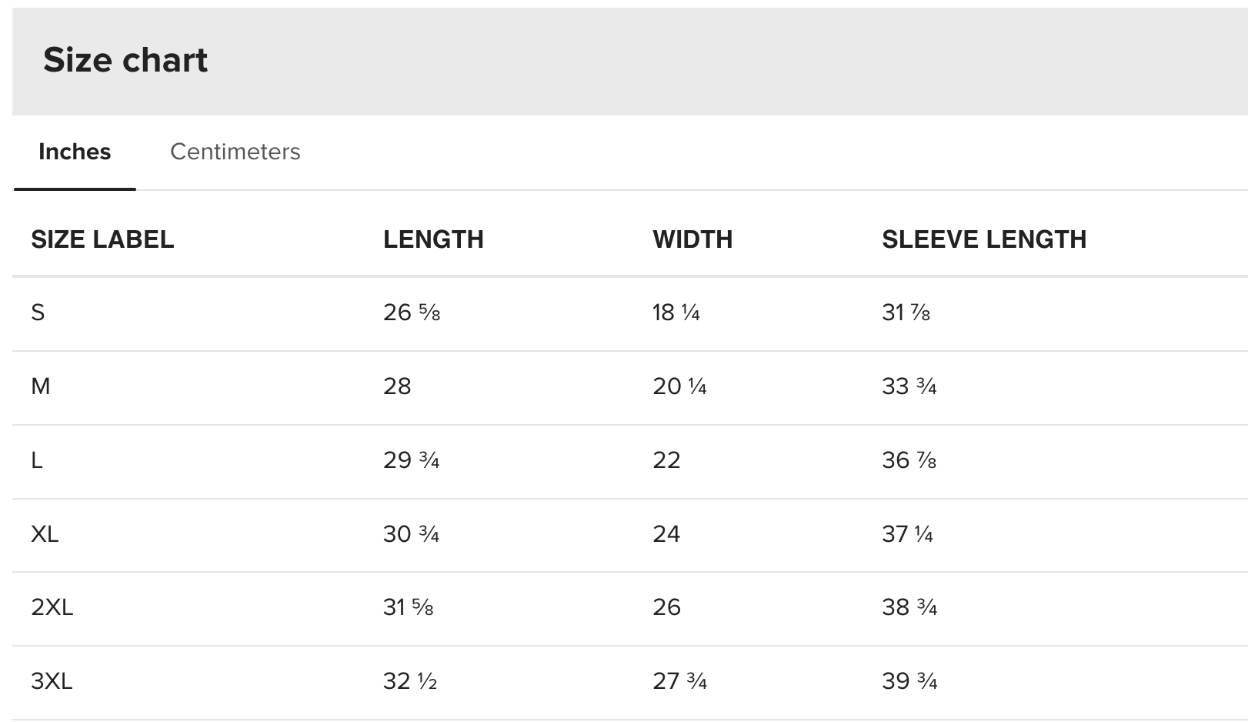Screen dimensions: 1248x722
Task: Click the width value for size XL
Action: tap(665, 533)
